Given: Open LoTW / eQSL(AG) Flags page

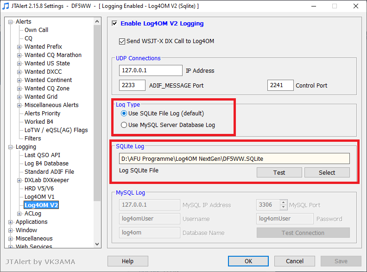Looking at the screenshot, I should pos(56,130).
